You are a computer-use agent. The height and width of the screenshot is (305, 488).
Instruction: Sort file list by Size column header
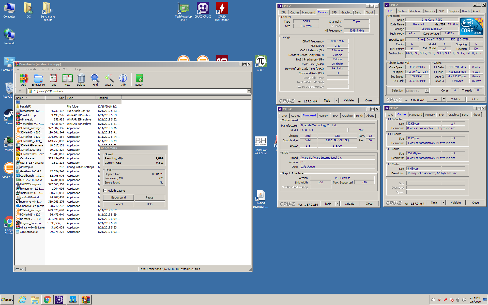55,98
